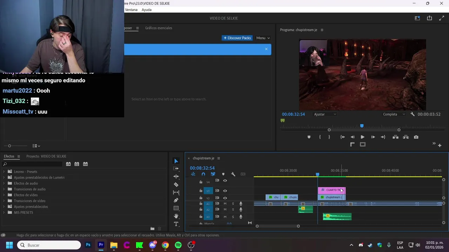Go to In point in Program monitor

point(342,137)
